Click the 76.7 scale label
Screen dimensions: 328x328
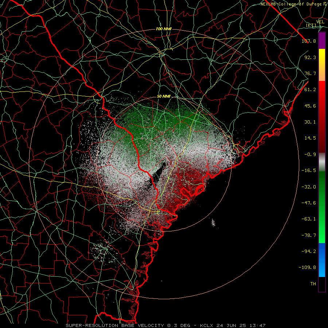click(x=310, y=73)
